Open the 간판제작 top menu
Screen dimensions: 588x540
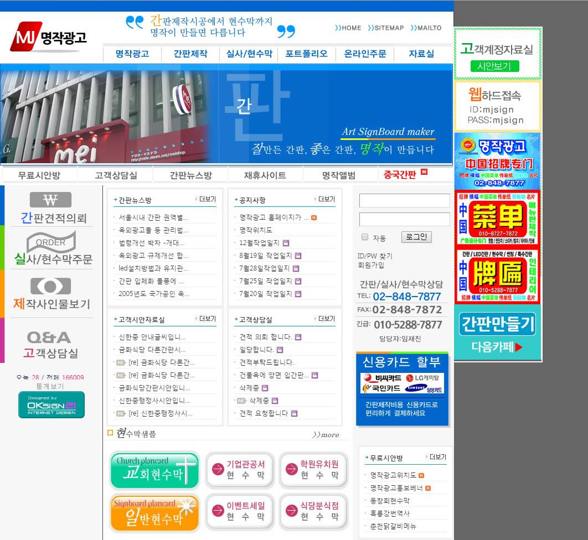point(190,54)
